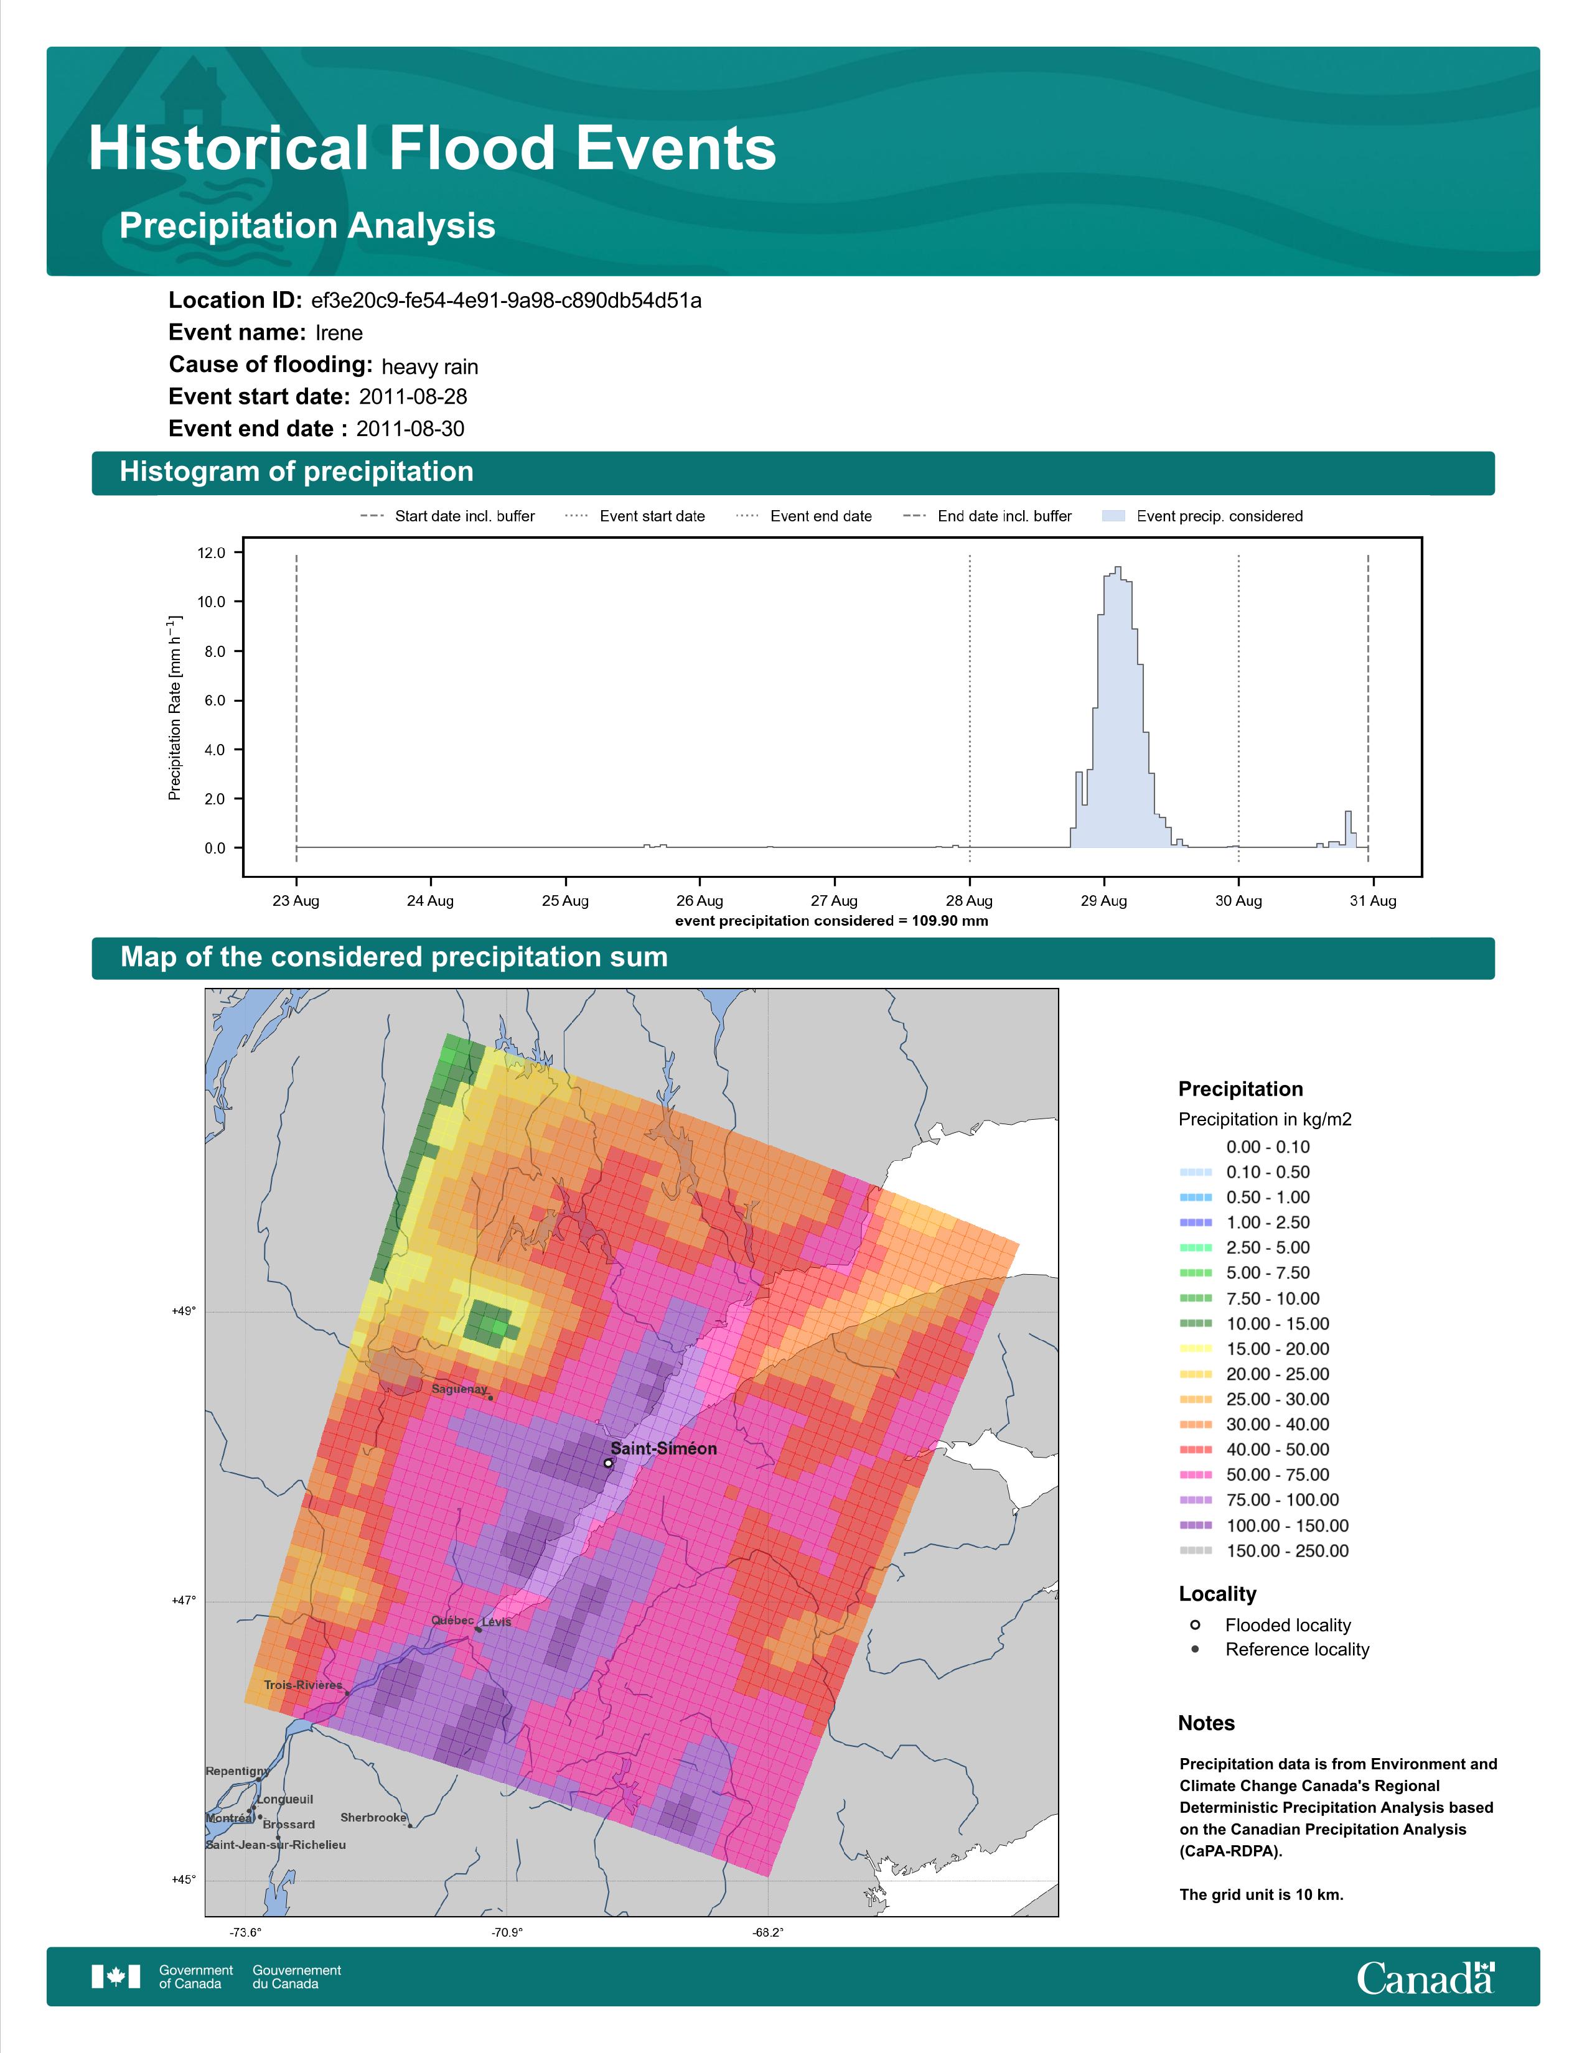Click the Histogram of precipitation section header
This screenshot has width=1587, height=2053.
tap(792, 472)
